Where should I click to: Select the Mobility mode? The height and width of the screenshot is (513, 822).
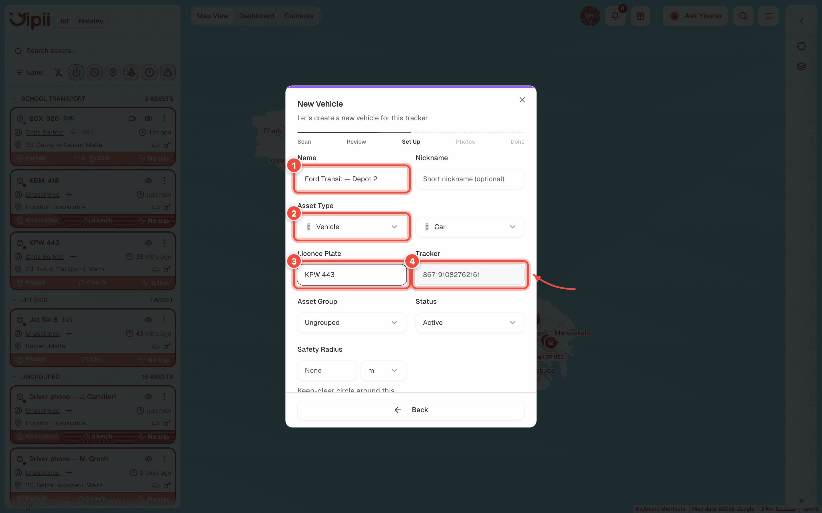pyautogui.click(x=91, y=21)
